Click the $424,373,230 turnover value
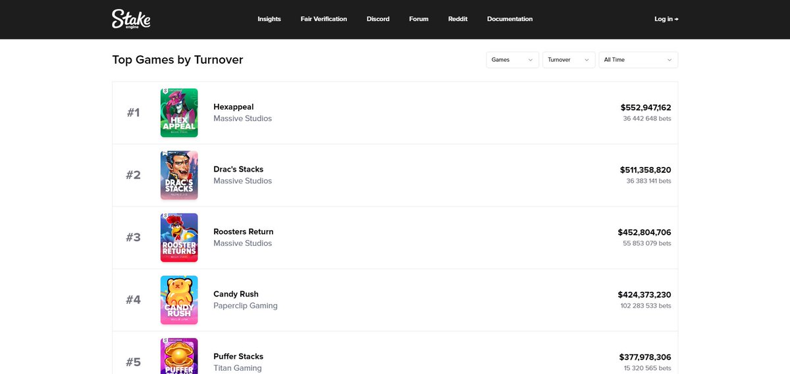790x374 pixels. tap(645, 295)
